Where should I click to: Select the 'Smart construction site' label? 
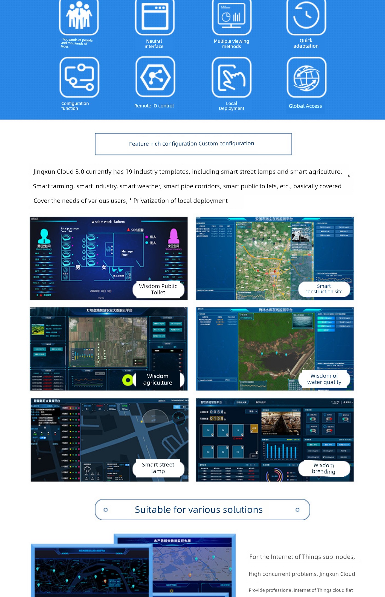[324, 289]
